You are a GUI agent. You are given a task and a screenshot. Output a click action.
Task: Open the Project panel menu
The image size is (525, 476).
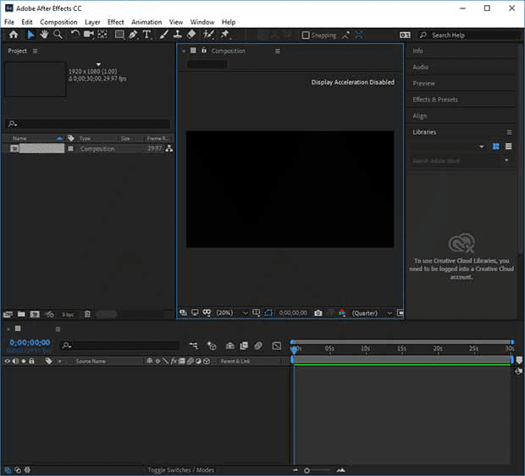36,51
